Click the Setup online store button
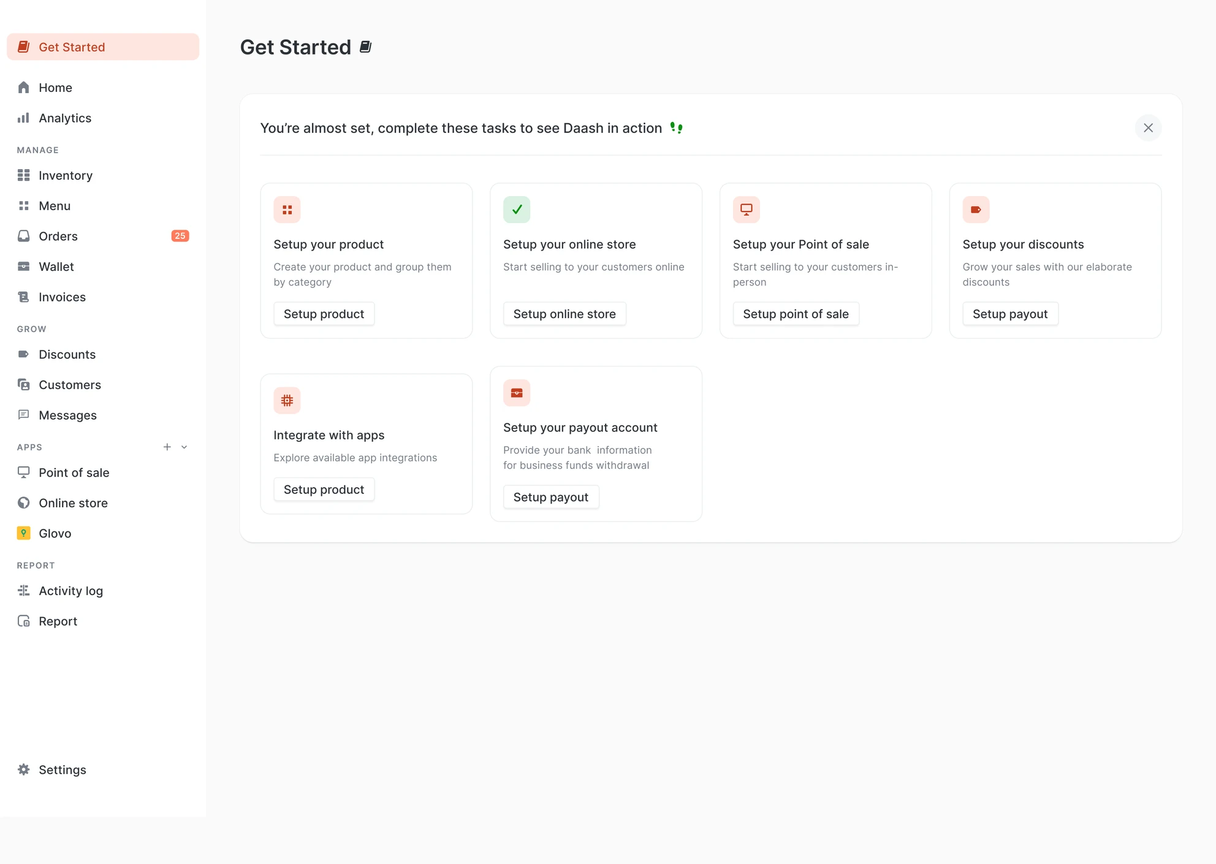The width and height of the screenshot is (1216, 864). (564, 314)
